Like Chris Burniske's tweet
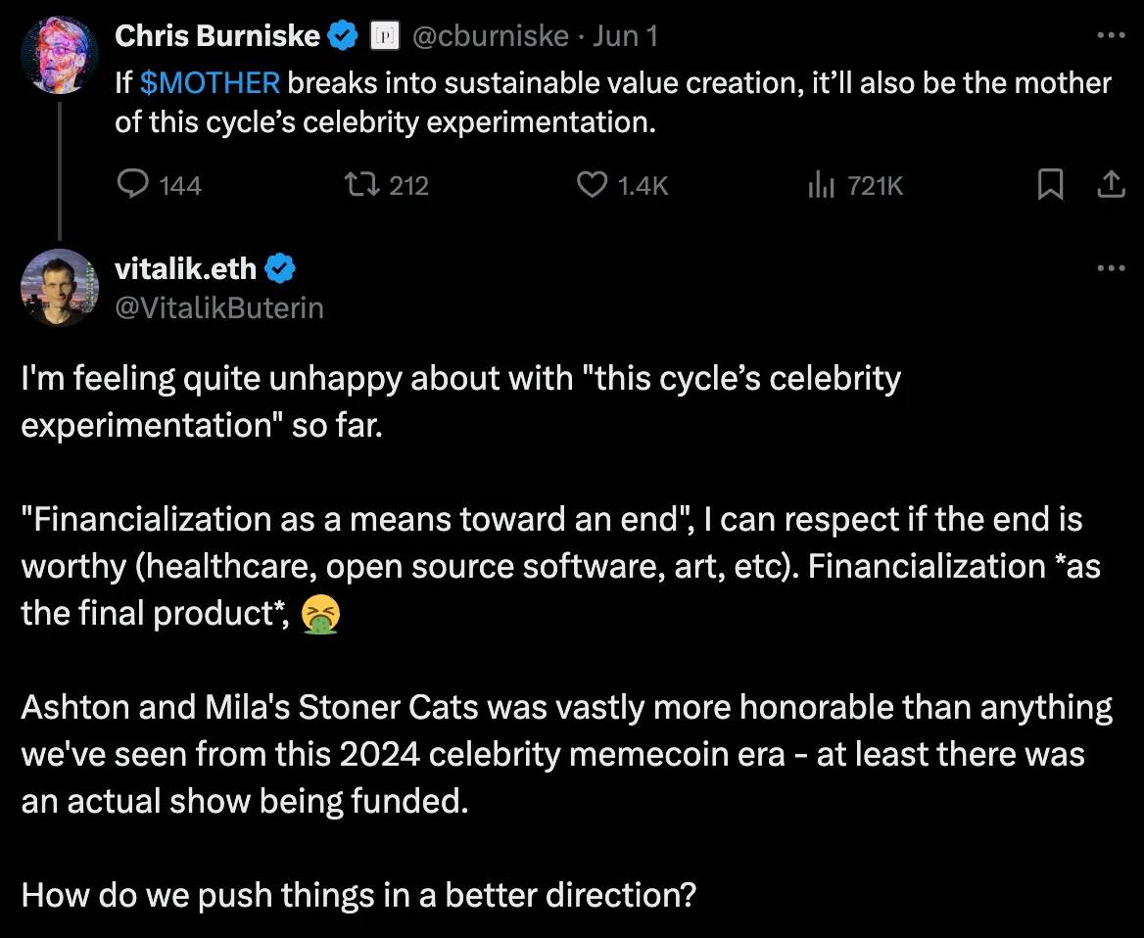Viewport: 1144px width, 938px height. point(592,184)
